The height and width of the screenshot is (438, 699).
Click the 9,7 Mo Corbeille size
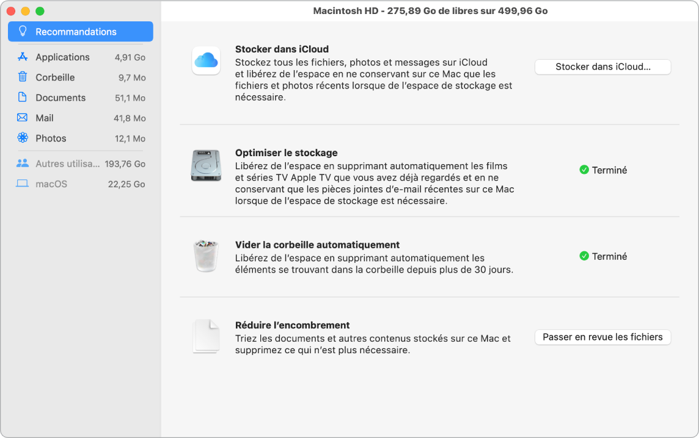132,77
